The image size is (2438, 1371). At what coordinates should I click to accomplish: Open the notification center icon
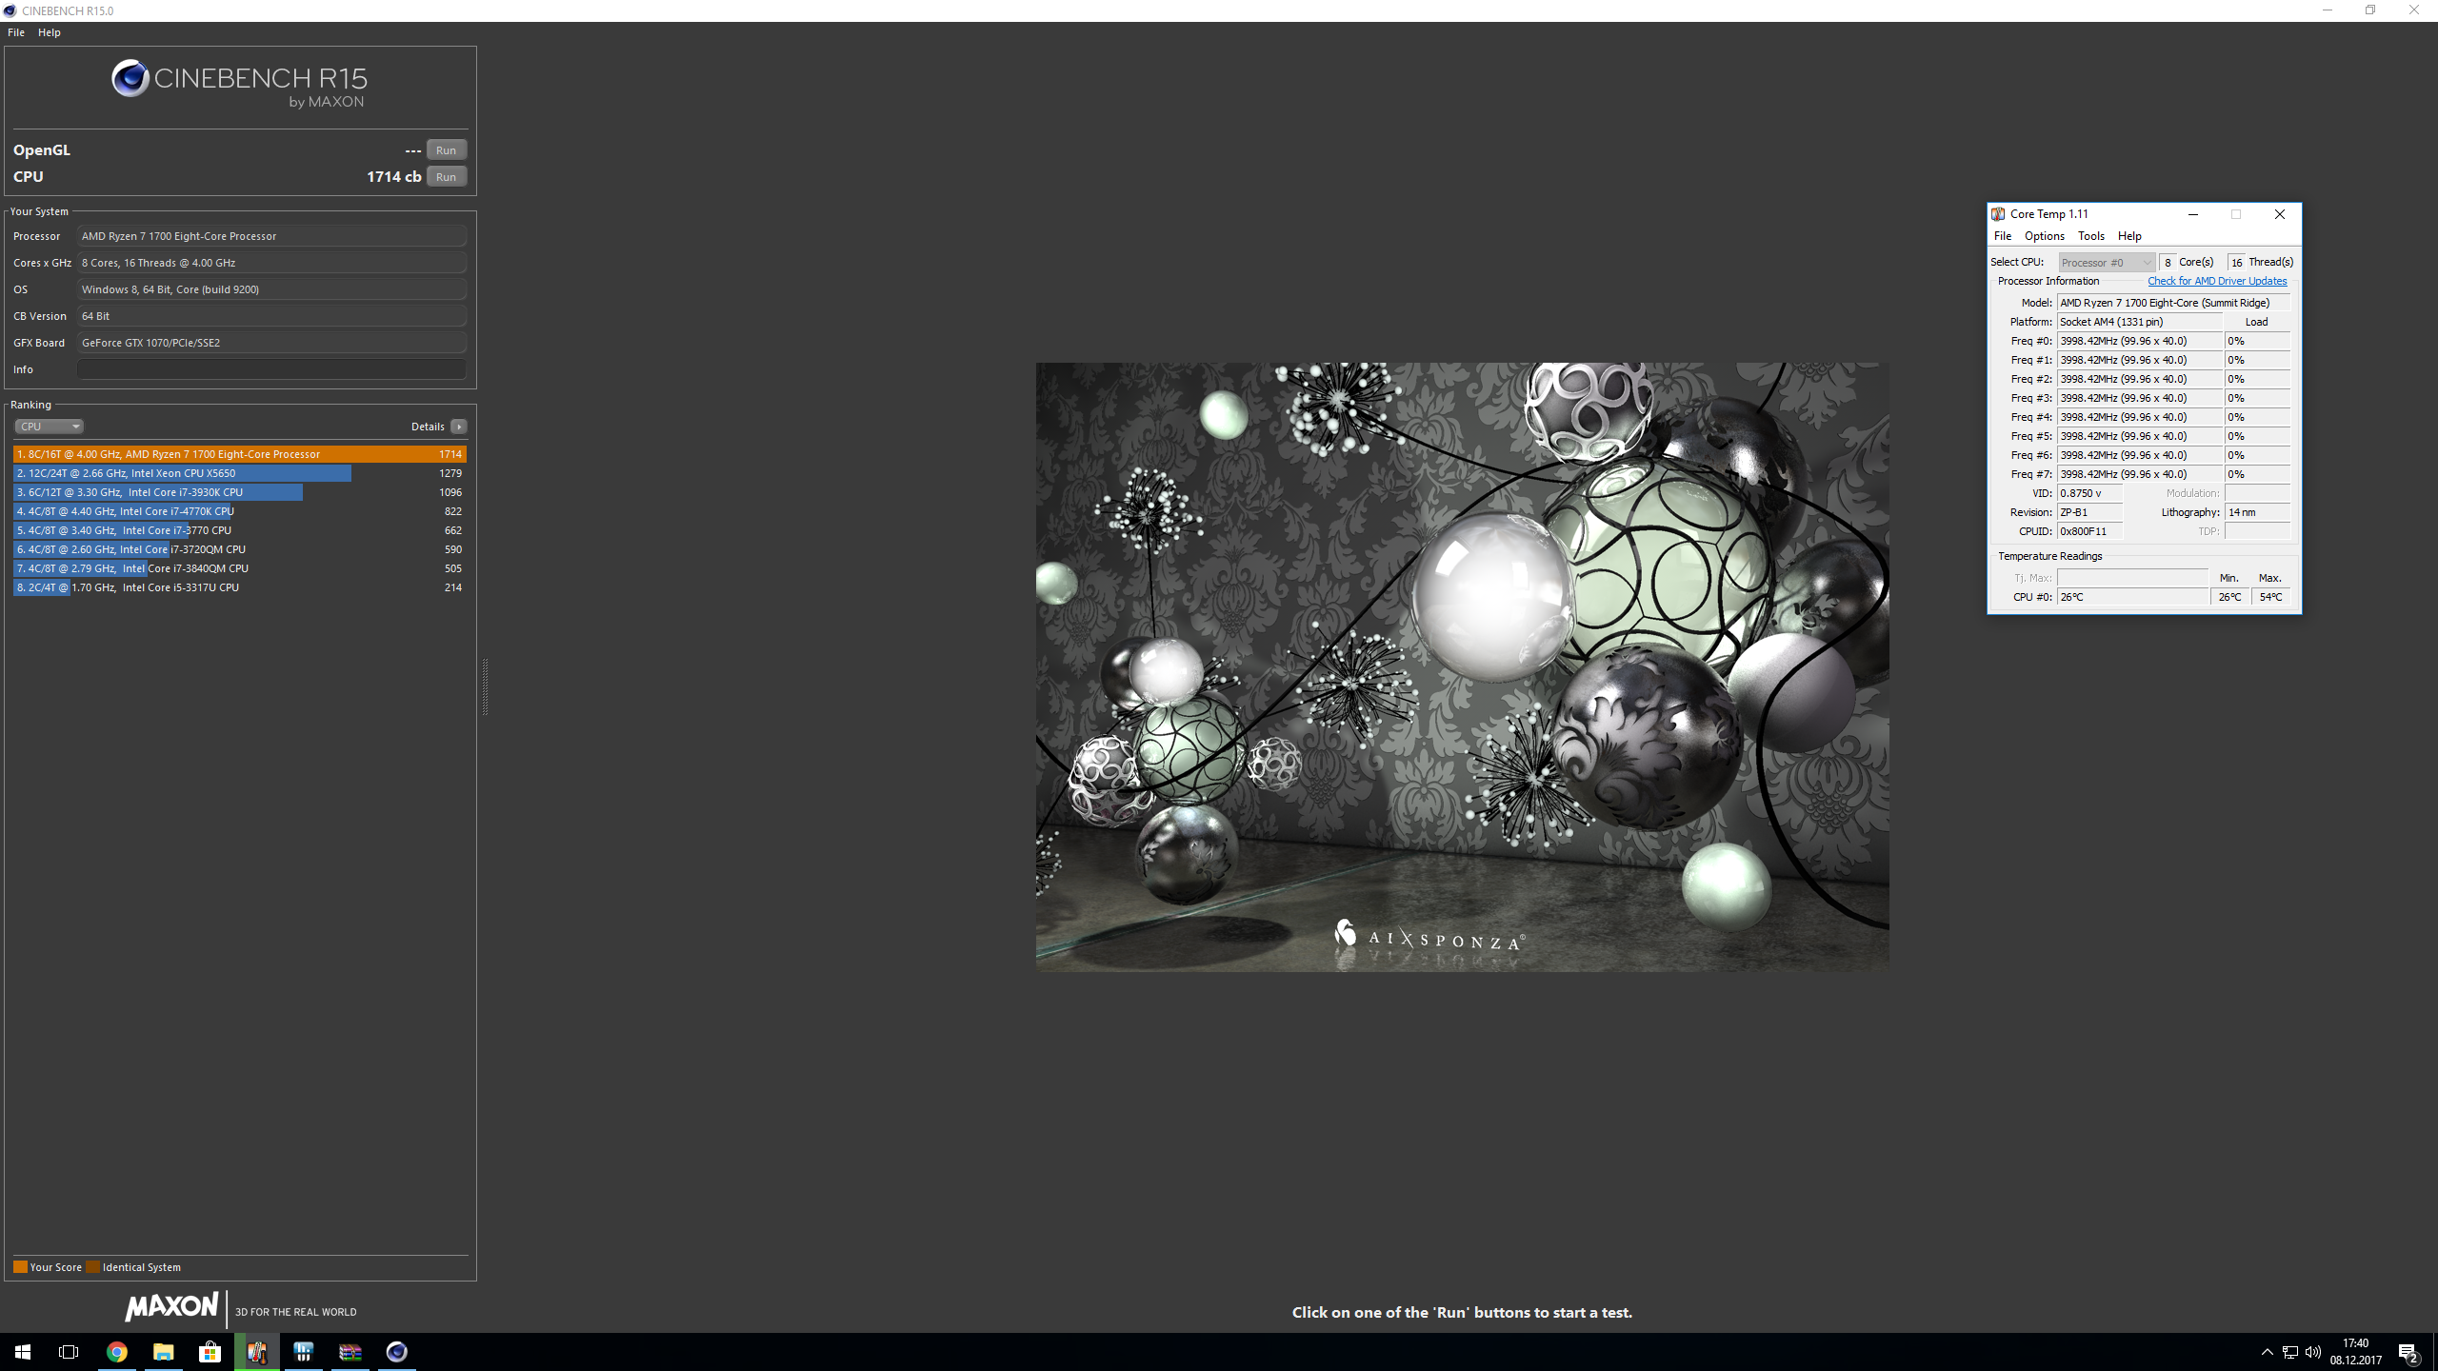pos(2408,1352)
